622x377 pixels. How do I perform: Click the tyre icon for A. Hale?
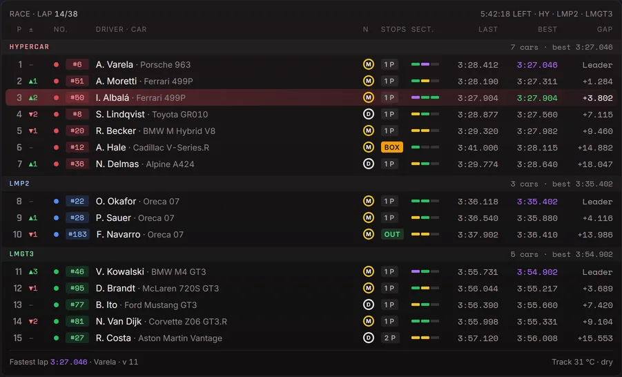[369, 147]
